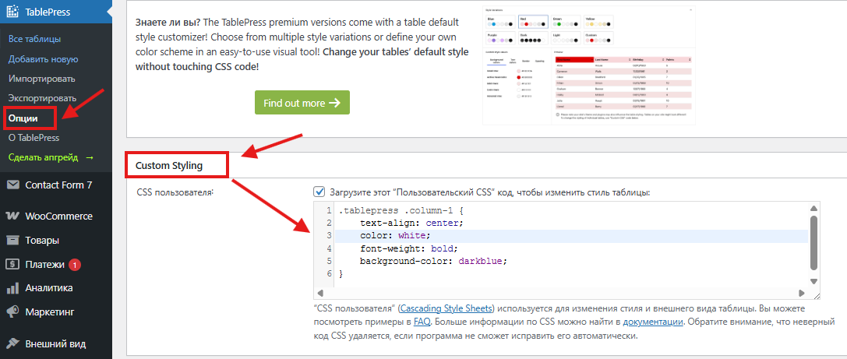Click the Платежи dollar icon
The image size is (847, 359).
click(13, 265)
